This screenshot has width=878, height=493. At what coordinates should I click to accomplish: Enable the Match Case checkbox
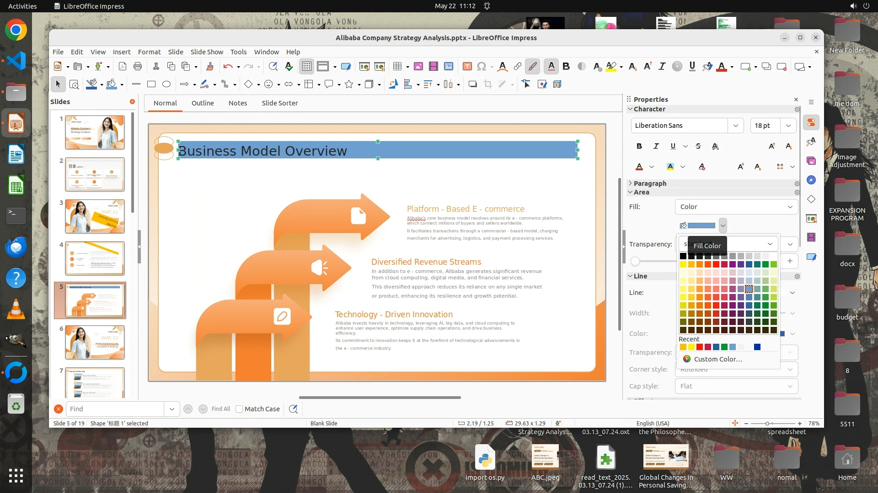[x=239, y=409]
